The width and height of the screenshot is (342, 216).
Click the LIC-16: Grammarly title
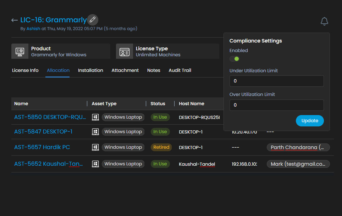54,20
